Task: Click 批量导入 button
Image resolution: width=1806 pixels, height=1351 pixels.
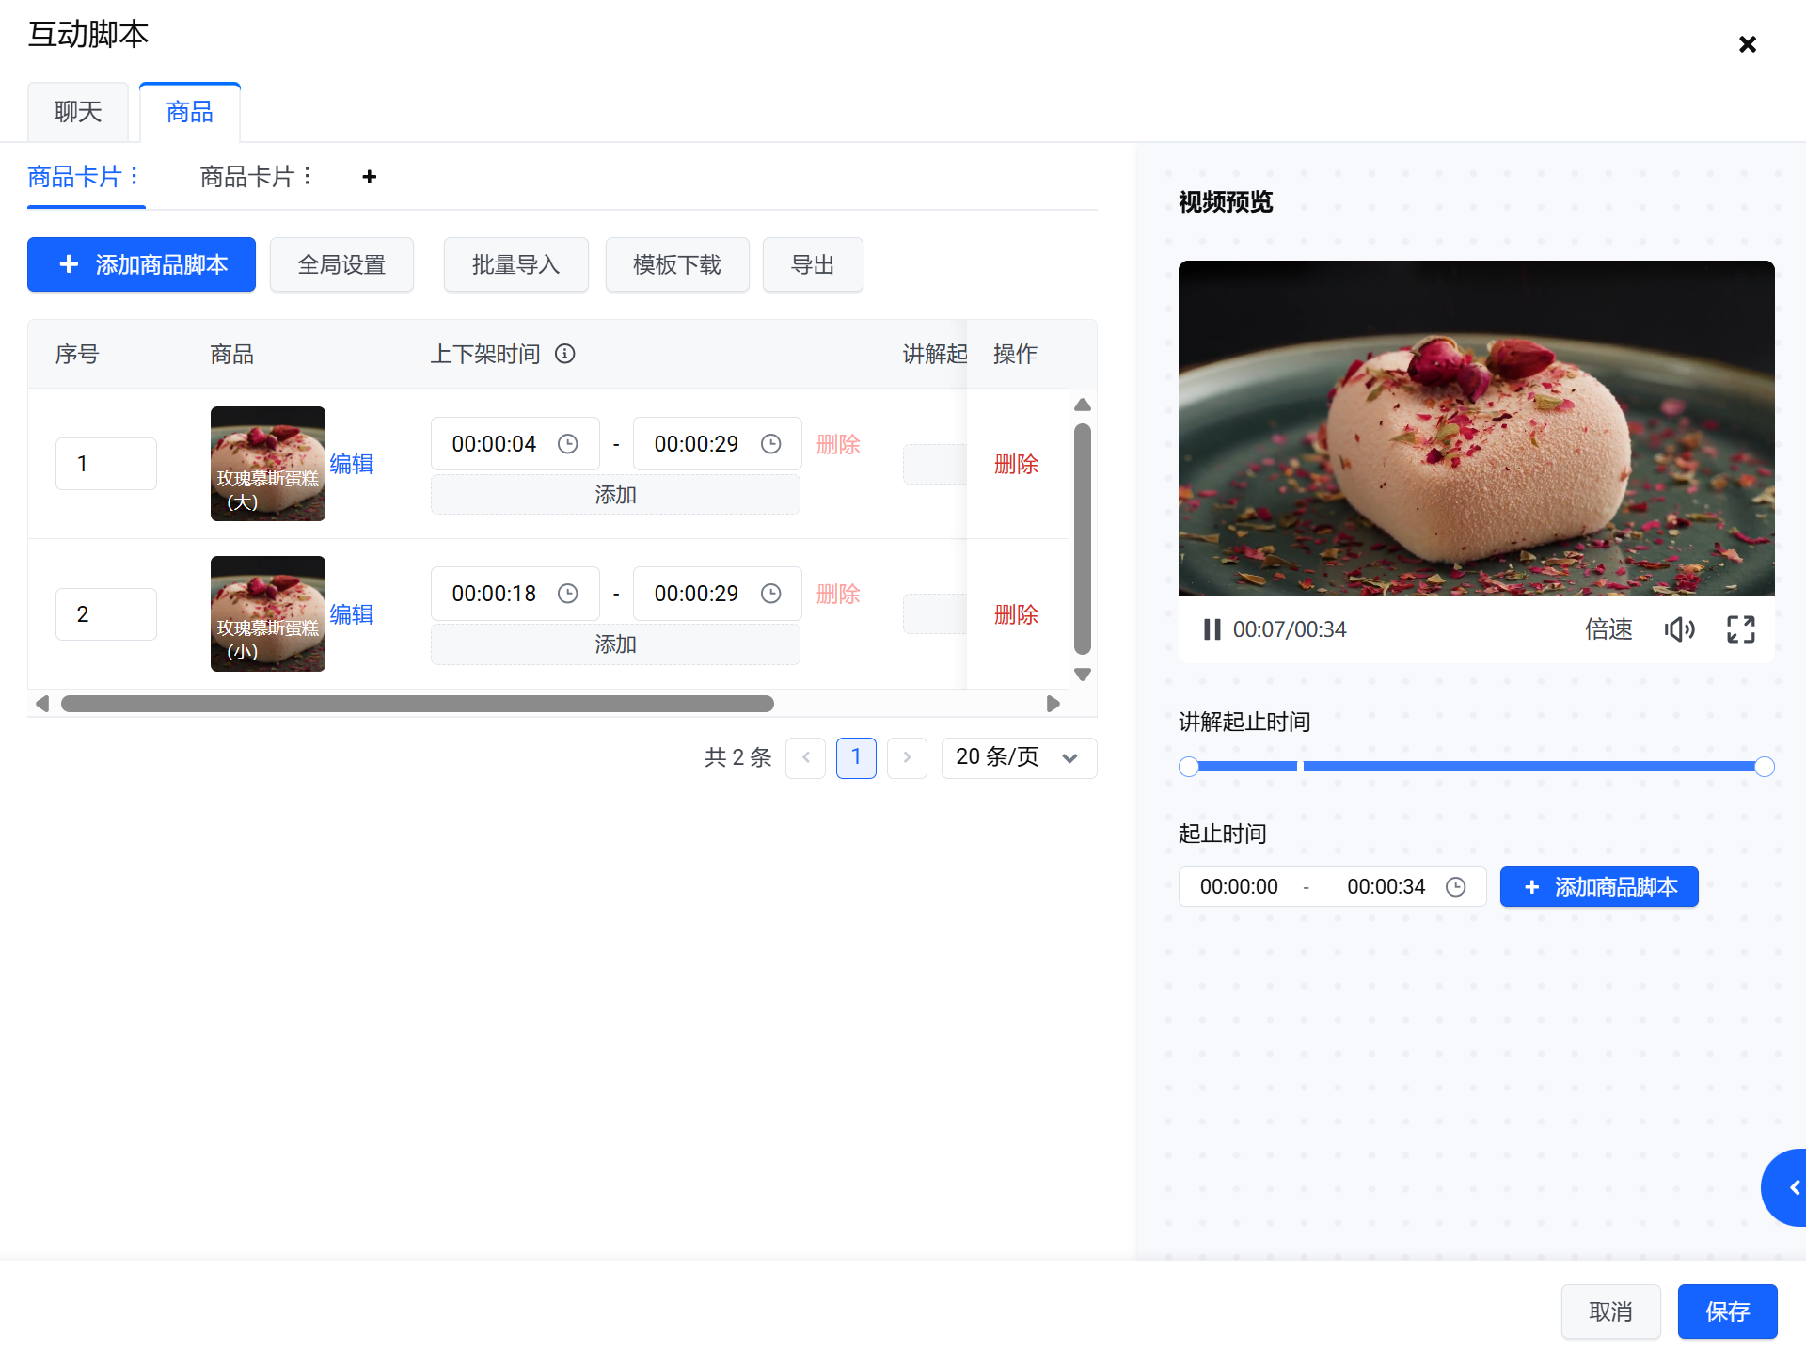Action: (x=515, y=265)
